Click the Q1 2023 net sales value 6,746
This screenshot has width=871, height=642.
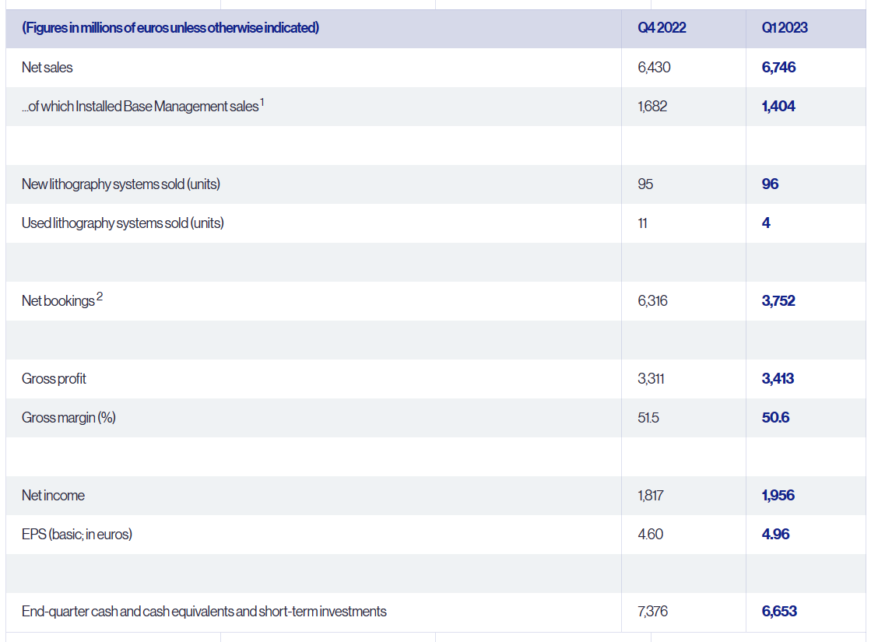(x=778, y=68)
